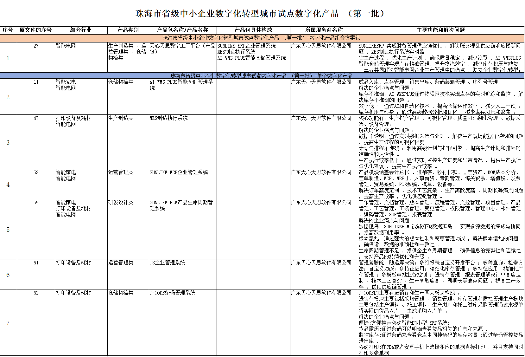Select the cell with original number 27
Viewport: 525px width, 357px height.
point(36,57)
